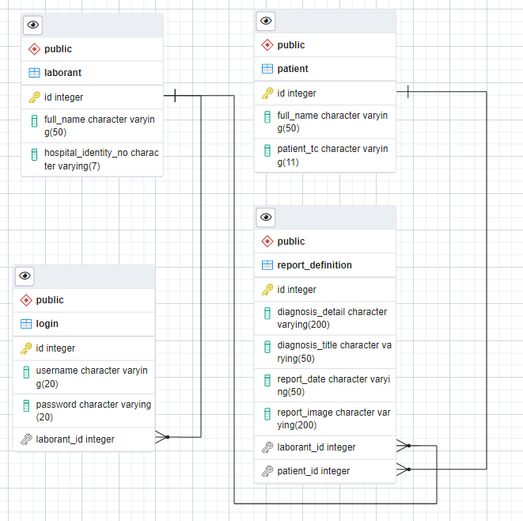Click the one-end link marker beside laborant id

(x=175, y=96)
